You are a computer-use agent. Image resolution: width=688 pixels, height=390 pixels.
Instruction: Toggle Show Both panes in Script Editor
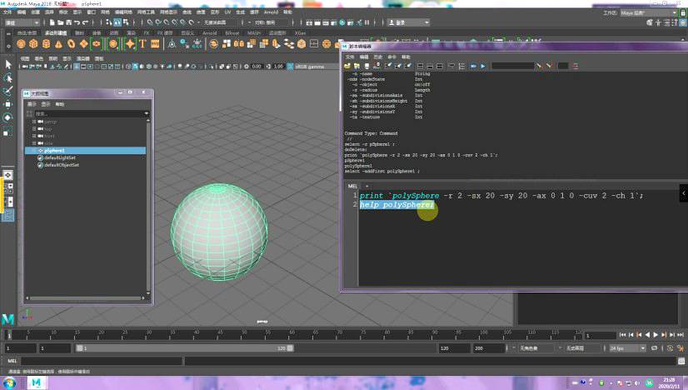coord(439,66)
